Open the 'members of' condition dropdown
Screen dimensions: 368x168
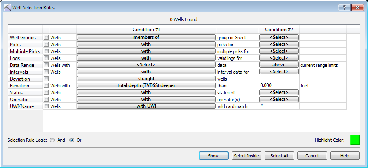point(146,37)
